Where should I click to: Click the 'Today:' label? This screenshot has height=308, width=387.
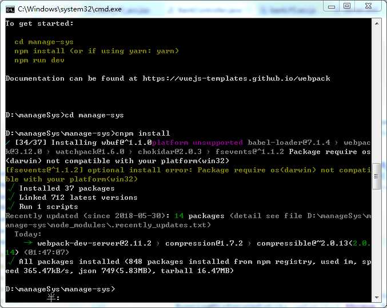coord(28,234)
